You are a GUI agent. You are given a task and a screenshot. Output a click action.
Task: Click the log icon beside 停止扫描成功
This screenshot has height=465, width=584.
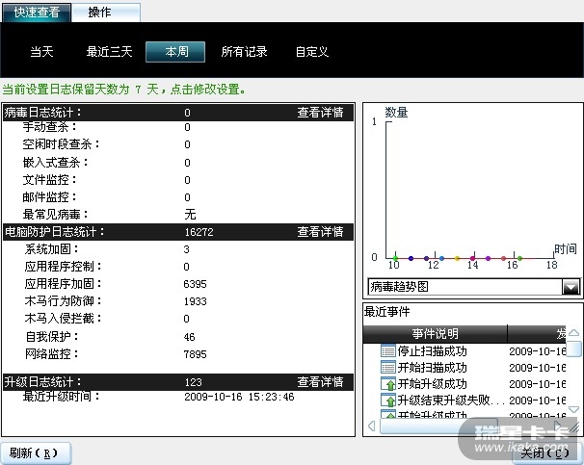click(387, 350)
